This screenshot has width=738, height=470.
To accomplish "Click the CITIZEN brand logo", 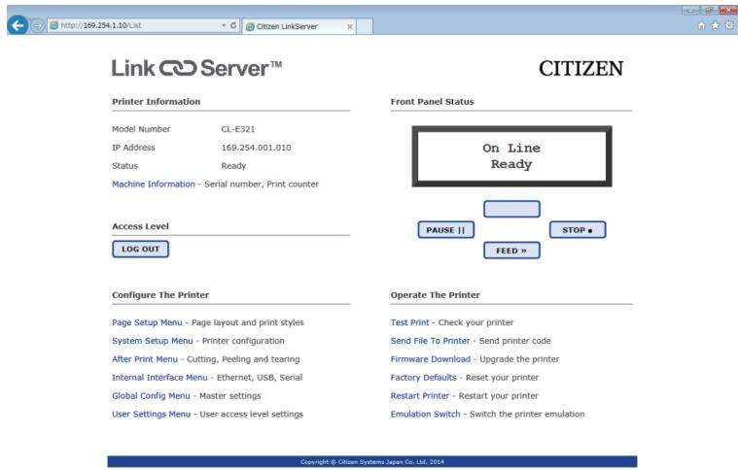I will coord(580,69).
